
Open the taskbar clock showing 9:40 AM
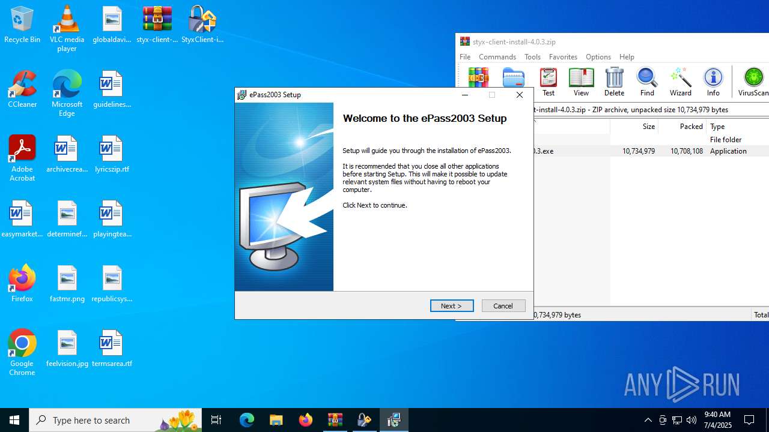(x=717, y=420)
